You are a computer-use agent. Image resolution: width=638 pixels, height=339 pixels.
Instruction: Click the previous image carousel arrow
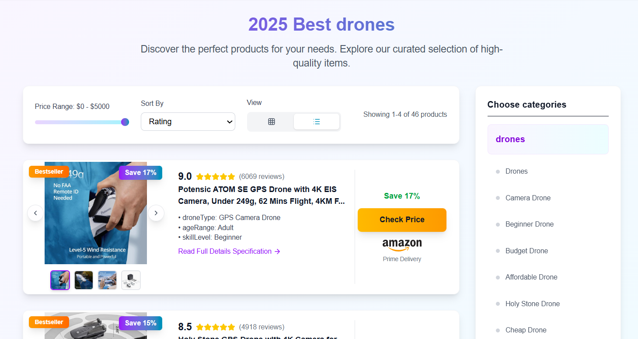tap(35, 213)
